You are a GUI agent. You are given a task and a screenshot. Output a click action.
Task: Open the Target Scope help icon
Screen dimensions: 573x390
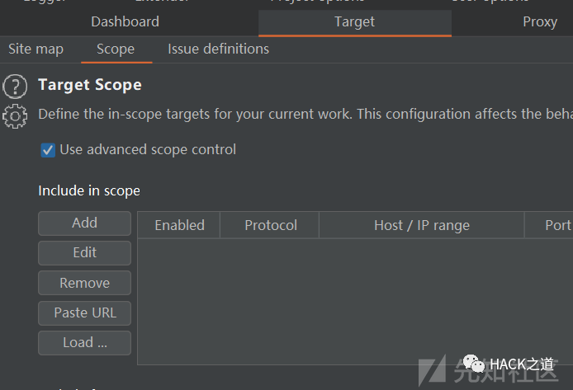[x=15, y=87]
